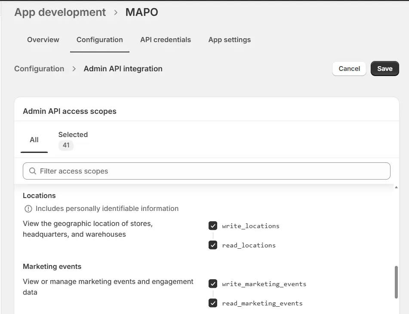This screenshot has height=314, width=409.
Task: Uncheck the write_locations scope checkbox
Action: click(x=213, y=226)
